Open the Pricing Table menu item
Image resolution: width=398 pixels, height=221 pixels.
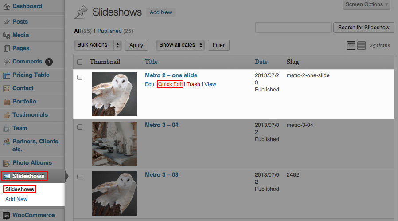31,75
